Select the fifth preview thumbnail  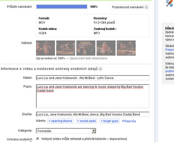[x=126, y=48]
